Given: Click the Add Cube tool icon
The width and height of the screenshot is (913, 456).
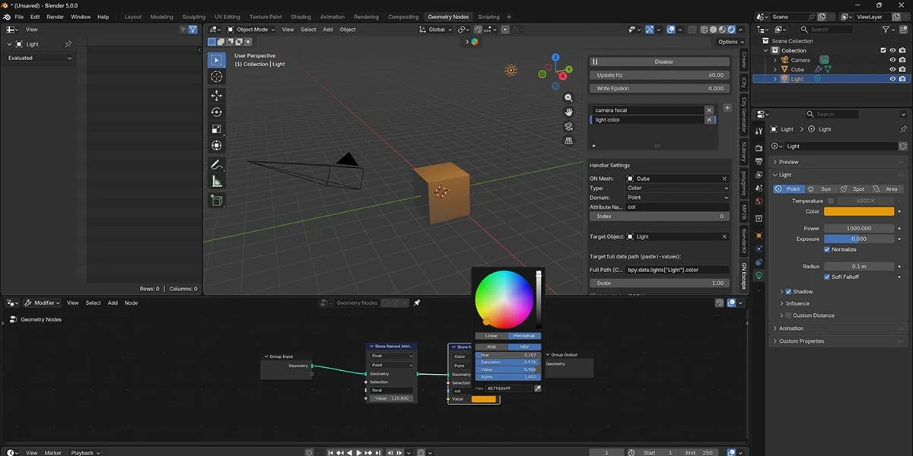Looking at the screenshot, I should (217, 201).
